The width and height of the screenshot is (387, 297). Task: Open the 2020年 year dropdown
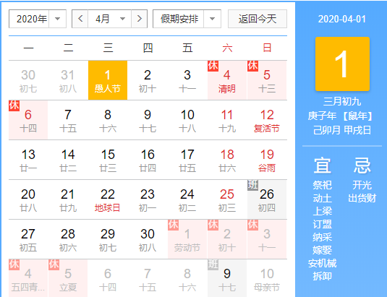pyautogui.click(x=38, y=19)
